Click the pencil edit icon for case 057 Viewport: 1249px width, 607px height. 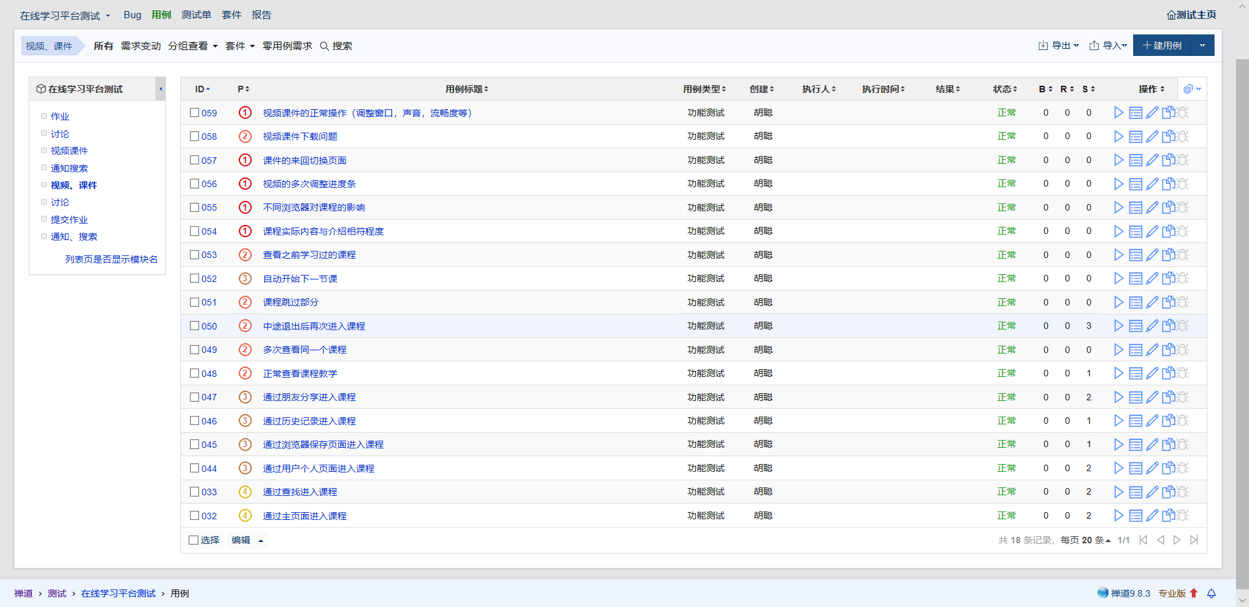(1152, 161)
